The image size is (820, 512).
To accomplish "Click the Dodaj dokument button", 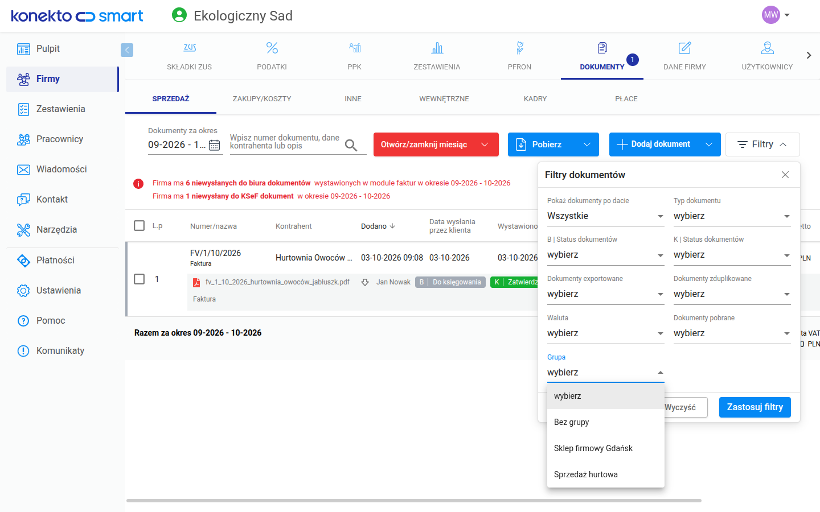I will pos(665,144).
